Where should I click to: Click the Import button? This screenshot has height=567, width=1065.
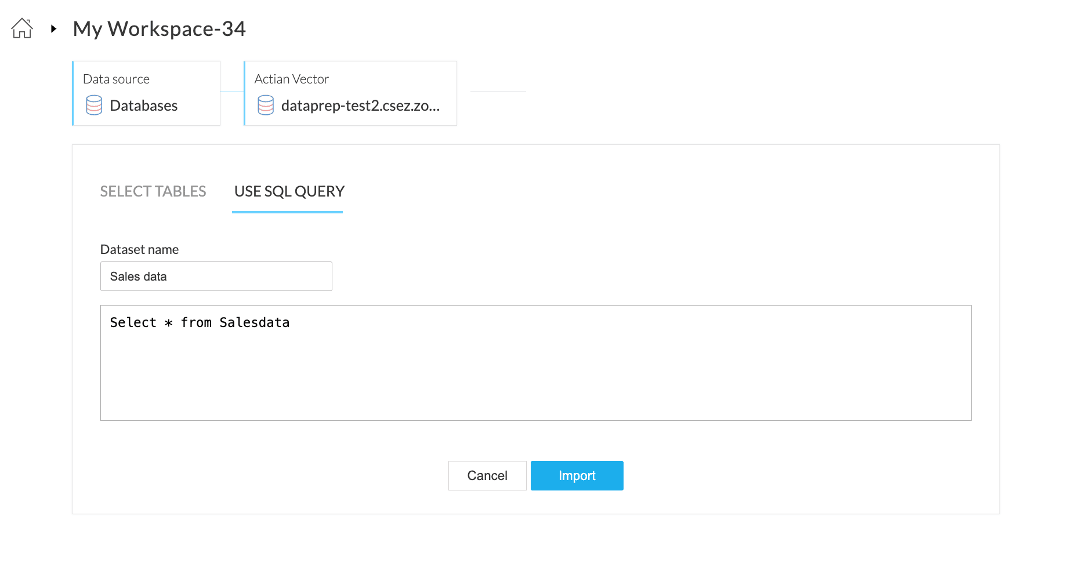point(577,476)
